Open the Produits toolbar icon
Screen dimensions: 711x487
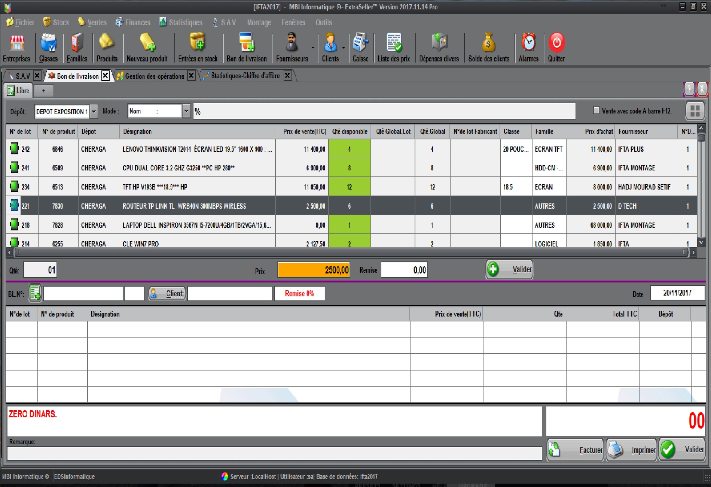pos(107,48)
